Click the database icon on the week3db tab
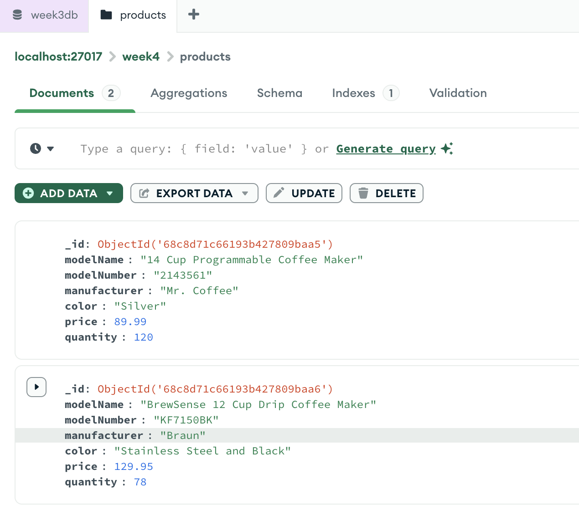Image resolution: width=579 pixels, height=510 pixels. 17,15
